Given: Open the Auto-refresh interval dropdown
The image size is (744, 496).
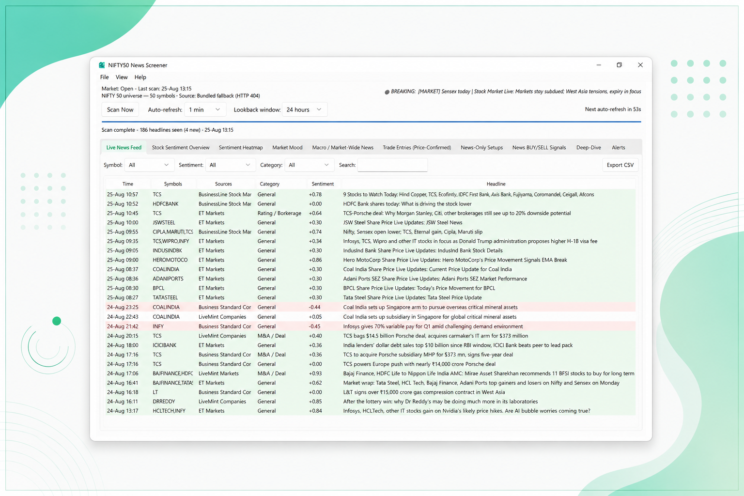Looking at the screenshot, I should (205, 109).
